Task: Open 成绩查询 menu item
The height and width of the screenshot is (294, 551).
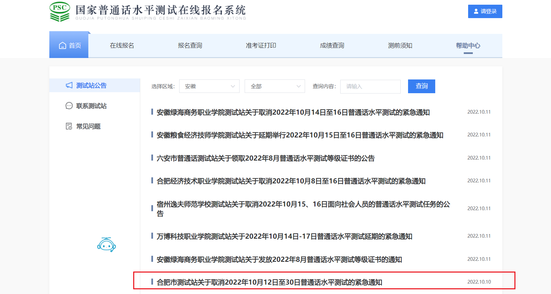Action: (x=332, y=46)
